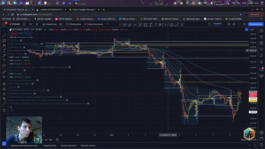Take a chart snapshot with camera icon
The height and width of the screenshot is (149, 265).
244,24
